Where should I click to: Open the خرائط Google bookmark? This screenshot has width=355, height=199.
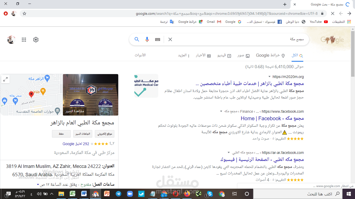pos(190,22)
